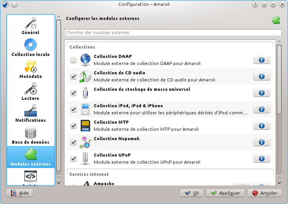Enable the Collection DAAP plugin checkbox

coord(74,60)
